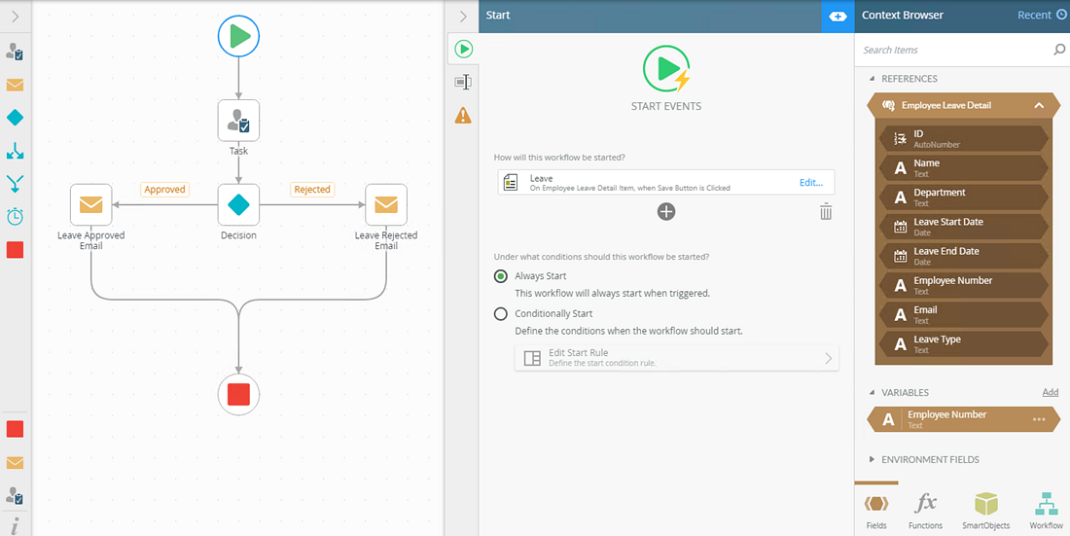Click the Search Items input field
Screen dimensions: 1070x536
pyautogui.click(x=953, y=50)
